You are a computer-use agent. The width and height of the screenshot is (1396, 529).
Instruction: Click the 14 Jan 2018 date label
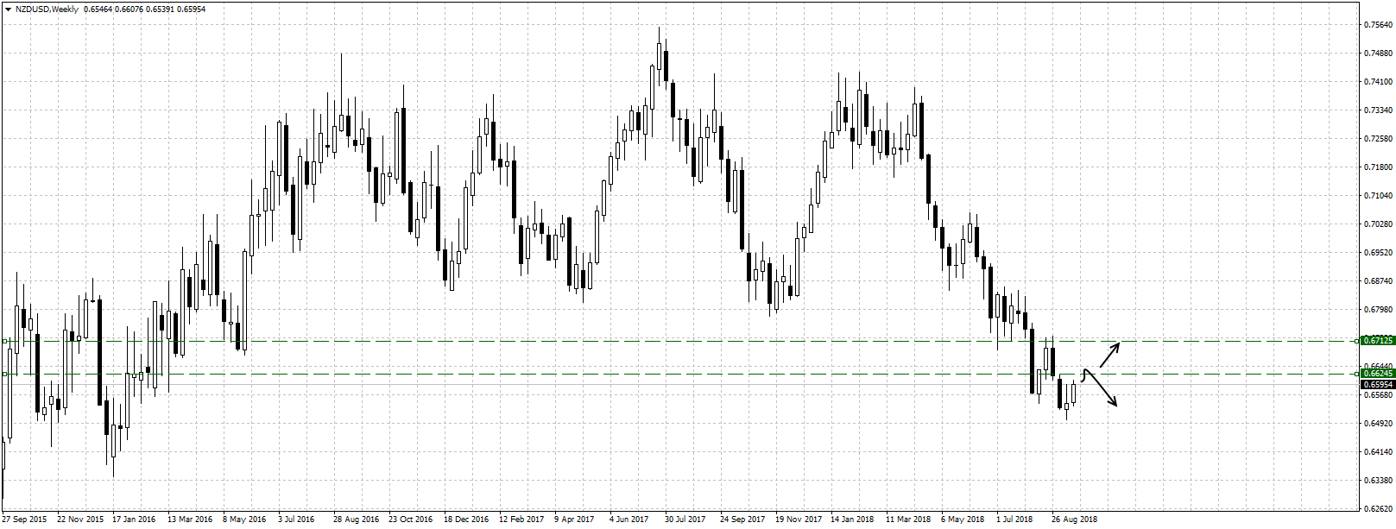[852, 520]
